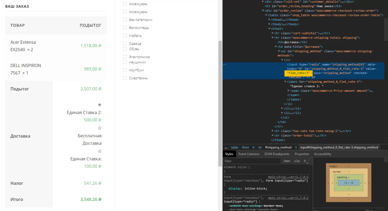Toggle the :hov element state button

pos(286,161)
